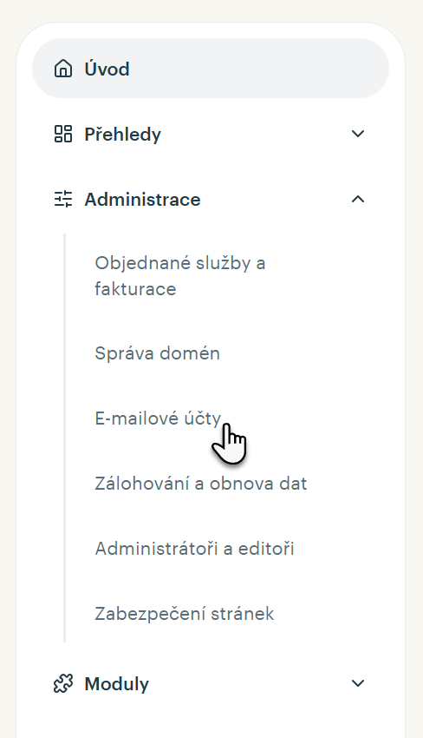Click the home icon beside Úvod
The width and height of the screenshot is (423, 738).
coord(63,69)
